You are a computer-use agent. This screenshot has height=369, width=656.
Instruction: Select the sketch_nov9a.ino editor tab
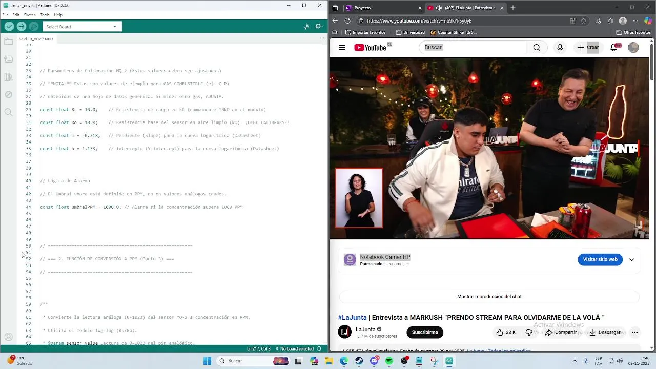pyautogui.click(x=36, y=38)
